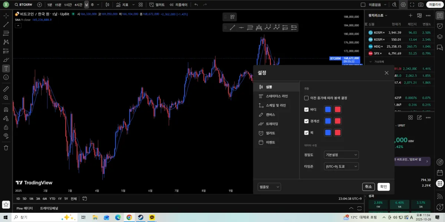
Task: Open Steam from the Windows taskbar
Action: pyautogui.click(x=141, y=218)
